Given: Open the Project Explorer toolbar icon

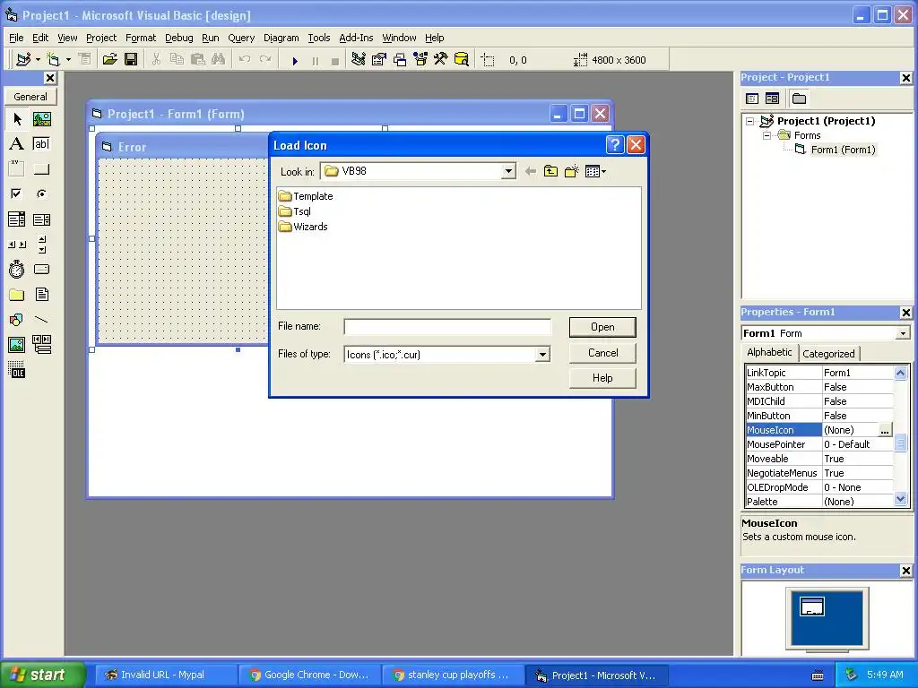Looking at the screenshot, I should click(x=359, y=59).
